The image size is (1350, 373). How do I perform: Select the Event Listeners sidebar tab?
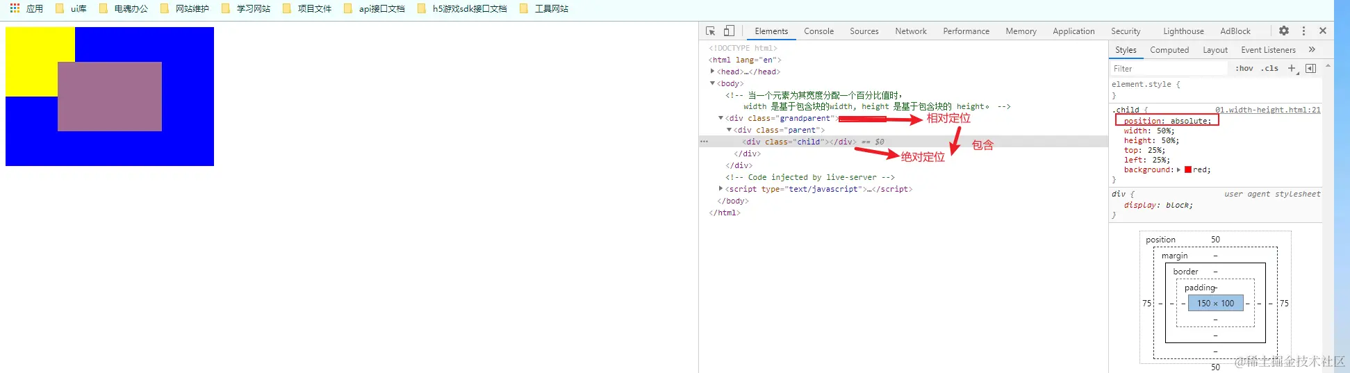coord(1268,50)
